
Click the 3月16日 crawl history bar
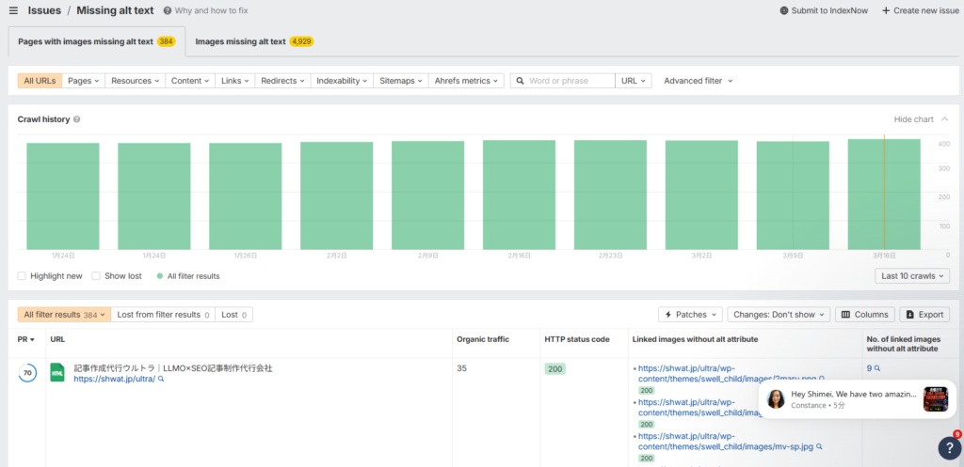pos(883,193)
